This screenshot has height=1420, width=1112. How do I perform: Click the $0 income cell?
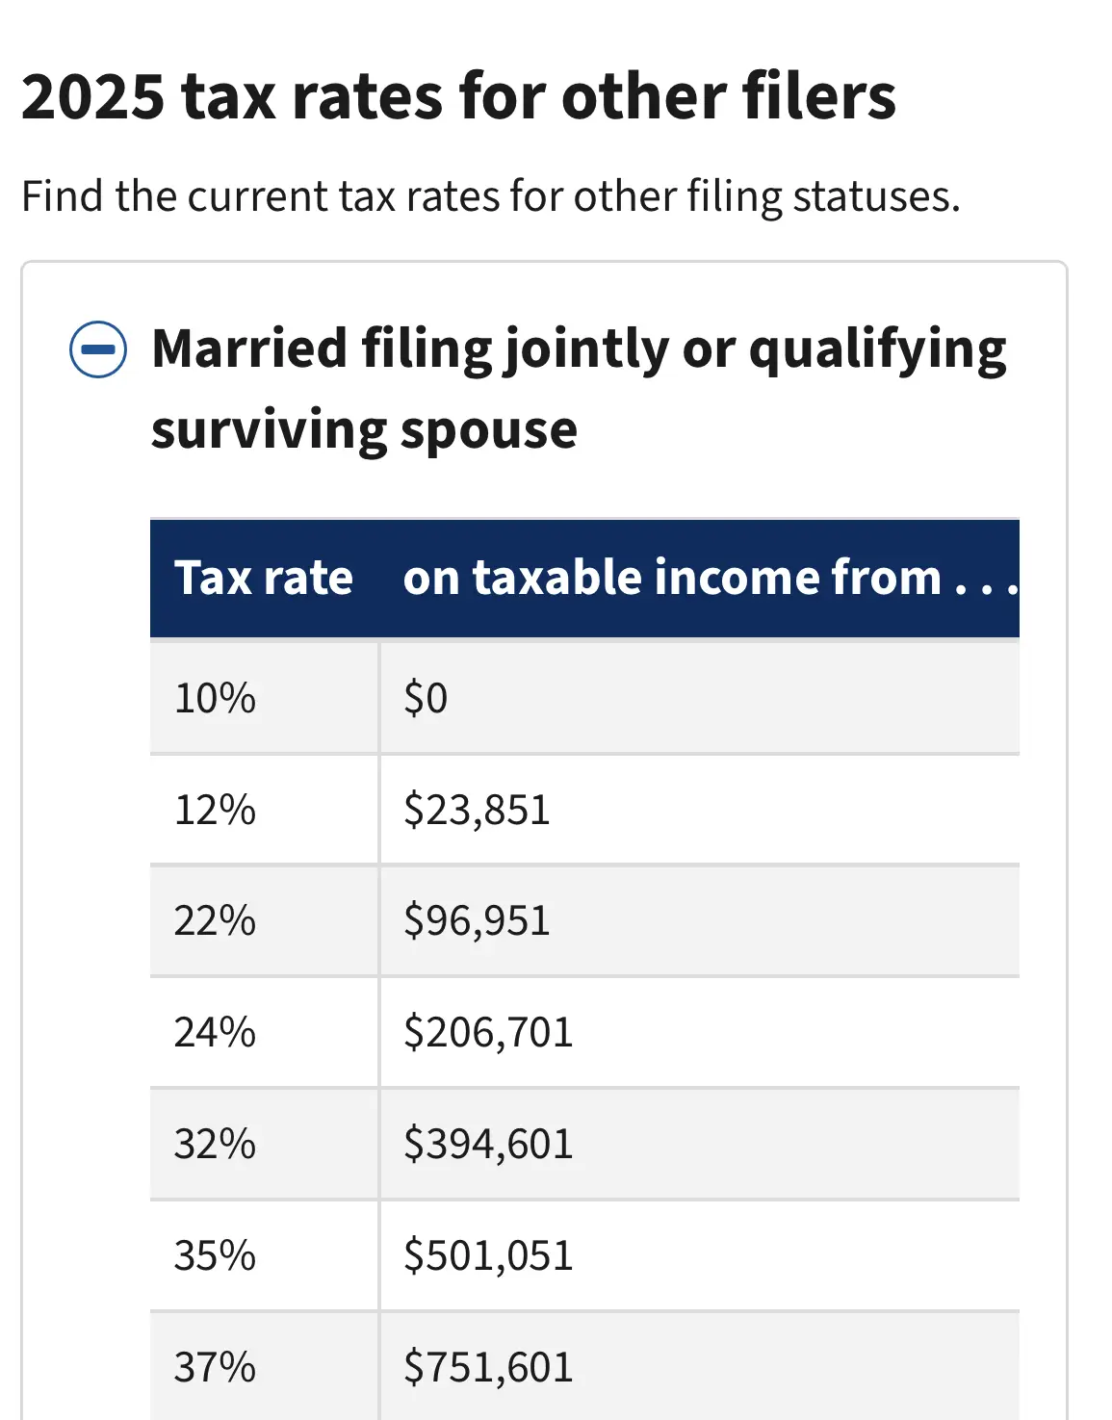[x=700, y=697]
